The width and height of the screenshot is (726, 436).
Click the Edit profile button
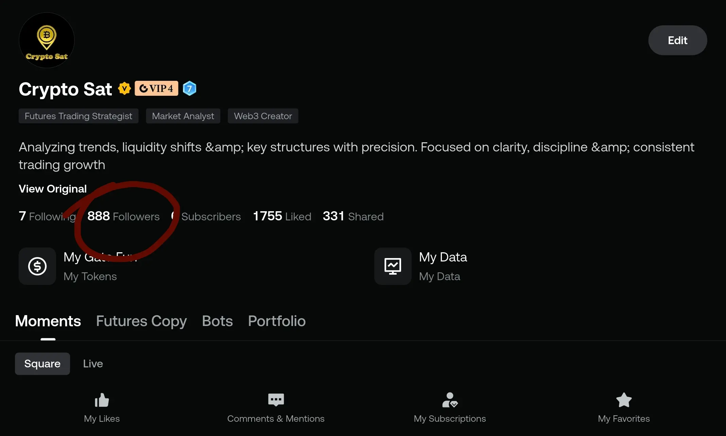tap(677, 40)
